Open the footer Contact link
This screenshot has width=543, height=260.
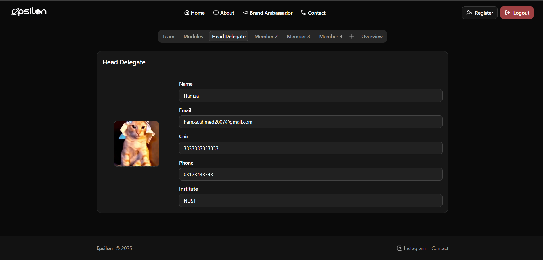440,248
